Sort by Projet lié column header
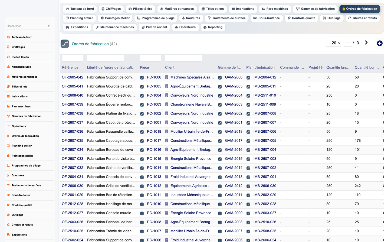The width and height of the screenshot is (391, 242). coord(316,68)
